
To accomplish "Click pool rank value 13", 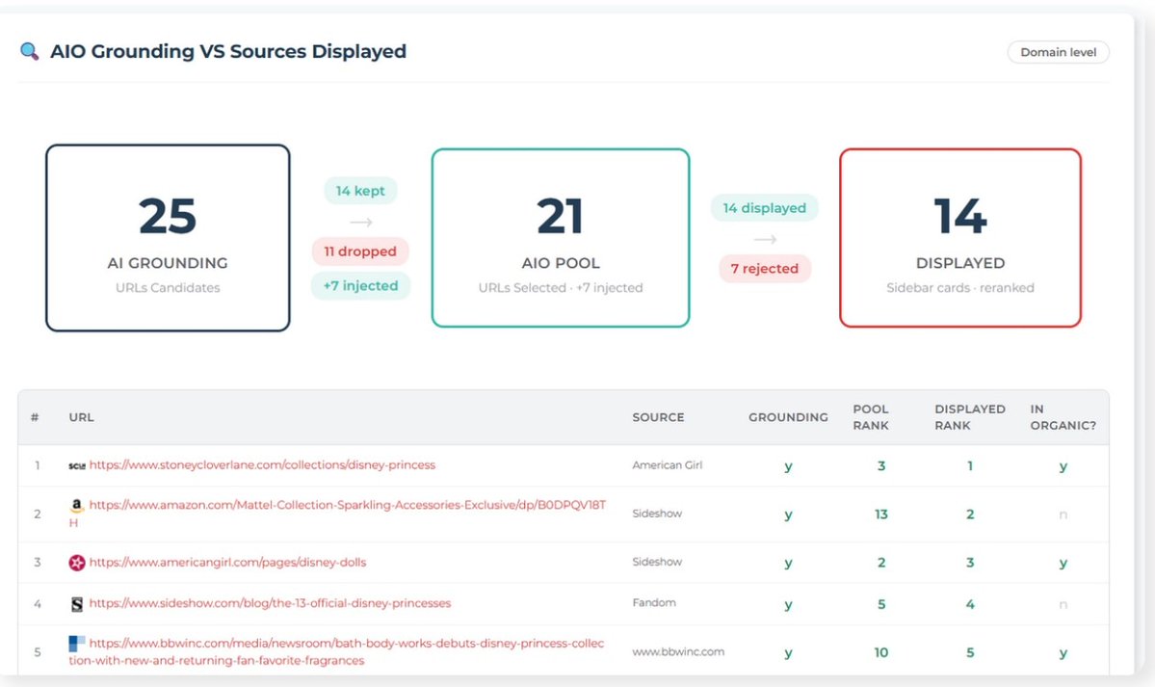I will pyautogui.click(x=881, y=515).
